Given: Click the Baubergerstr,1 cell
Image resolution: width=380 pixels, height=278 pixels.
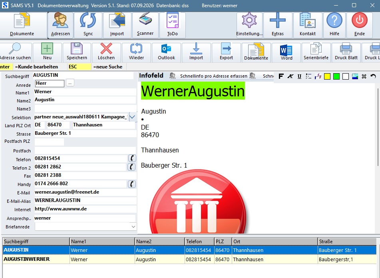Looking at the screenshot, I should 347,259.
